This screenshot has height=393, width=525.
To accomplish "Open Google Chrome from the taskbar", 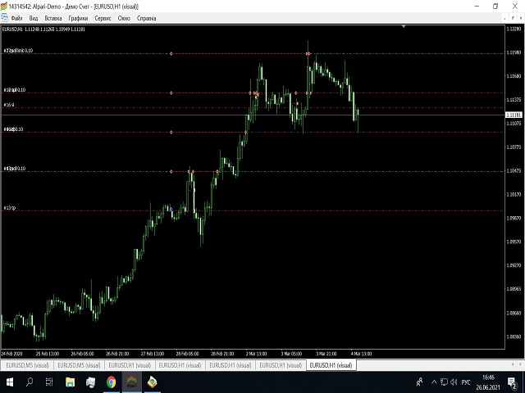I will 112,382.
